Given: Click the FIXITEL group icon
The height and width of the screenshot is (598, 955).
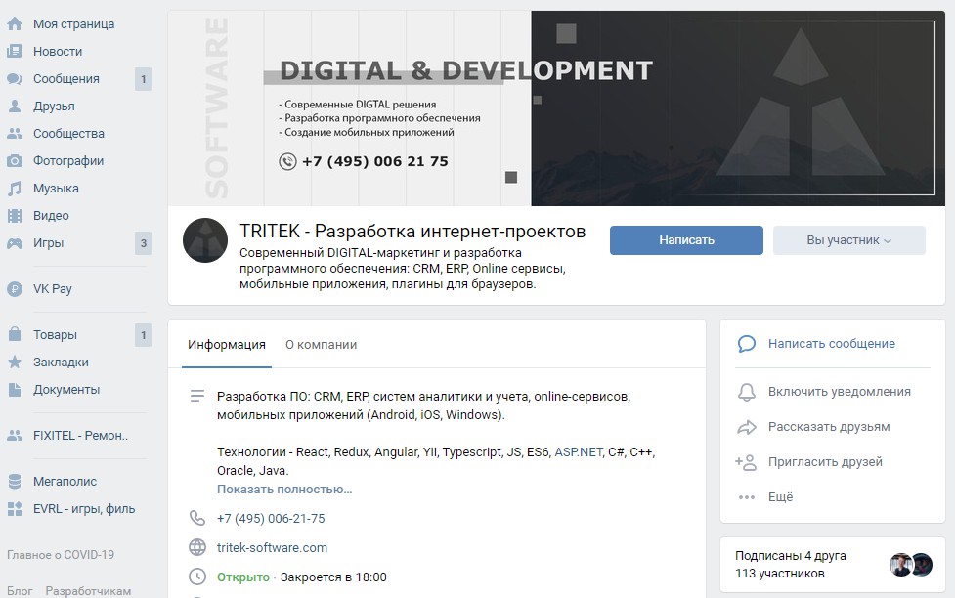Looking at the screenshot, I should click(x=15, y=436).
